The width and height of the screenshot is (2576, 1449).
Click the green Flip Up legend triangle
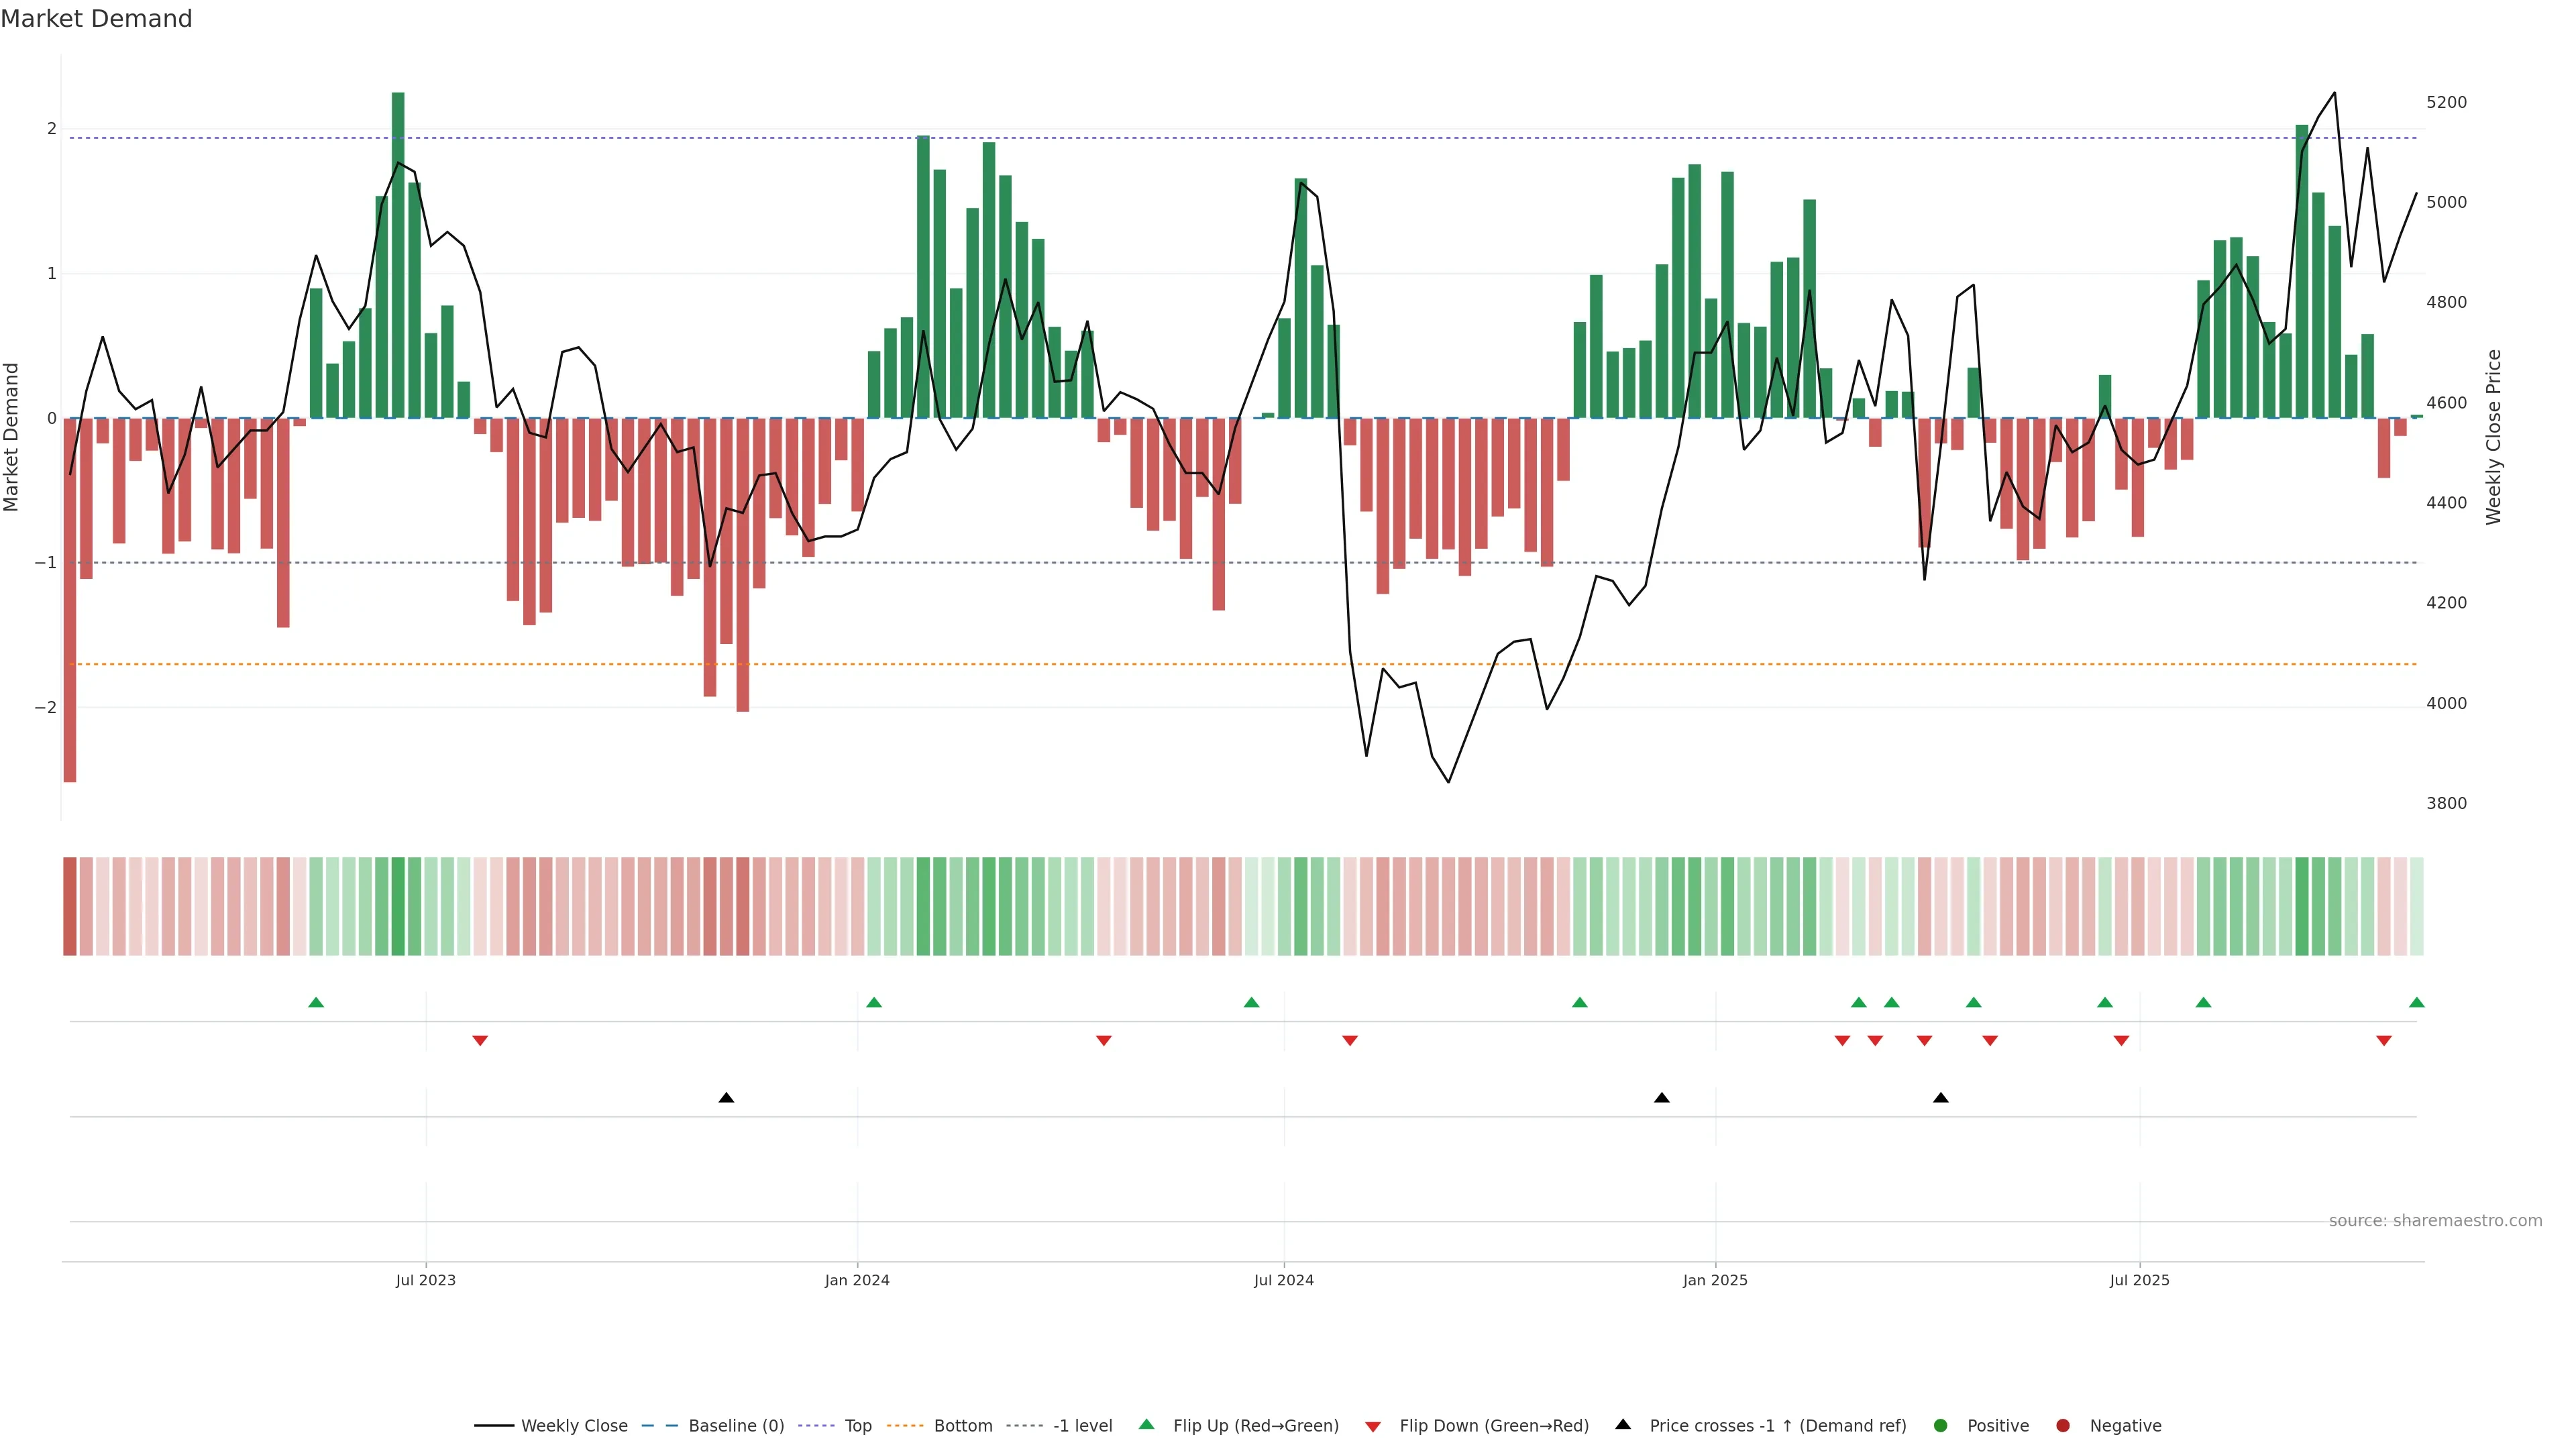(x=1146, y=1424)
